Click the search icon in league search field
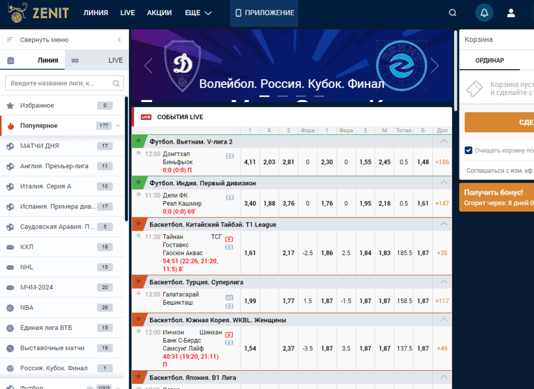 (116, 83)
